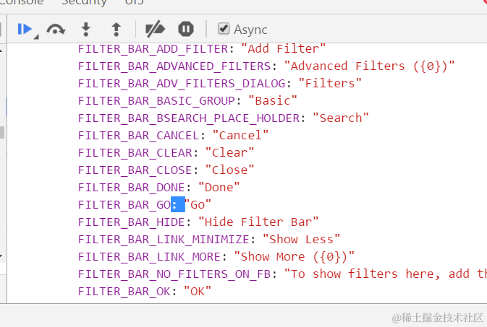
Task: Open the Console tab
Action: coord(22,3)
